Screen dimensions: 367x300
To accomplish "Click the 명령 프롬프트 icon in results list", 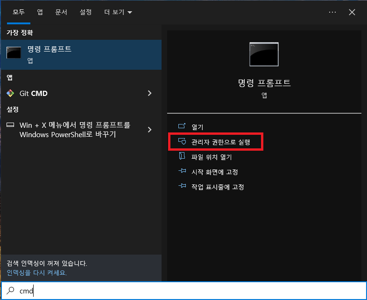I will pos(14,52).
